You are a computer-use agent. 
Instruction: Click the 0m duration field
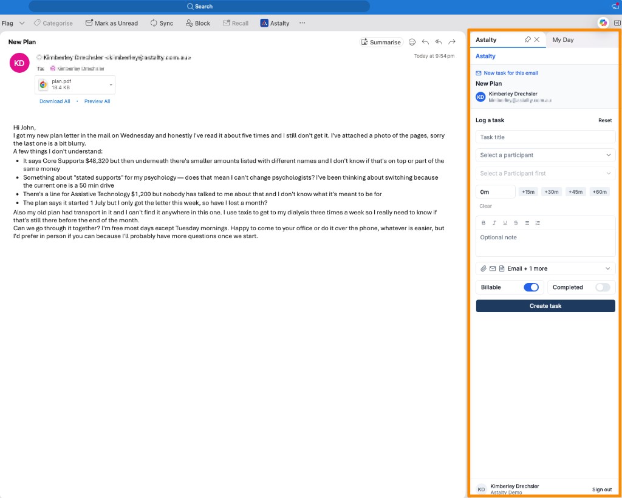coord(496,192)
